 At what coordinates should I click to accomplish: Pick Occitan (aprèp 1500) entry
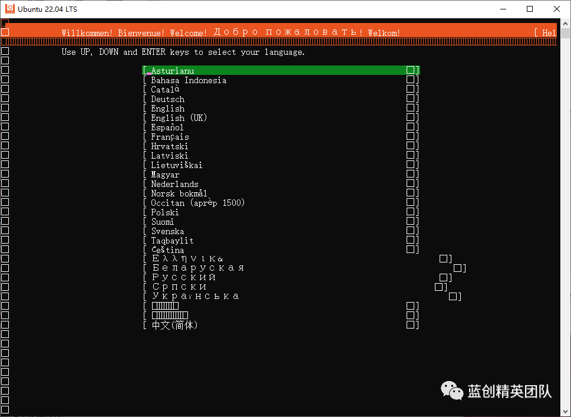click(x=280, y=203)
